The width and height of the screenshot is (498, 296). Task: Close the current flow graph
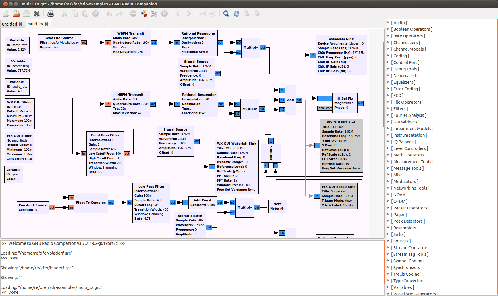(37, 14)
